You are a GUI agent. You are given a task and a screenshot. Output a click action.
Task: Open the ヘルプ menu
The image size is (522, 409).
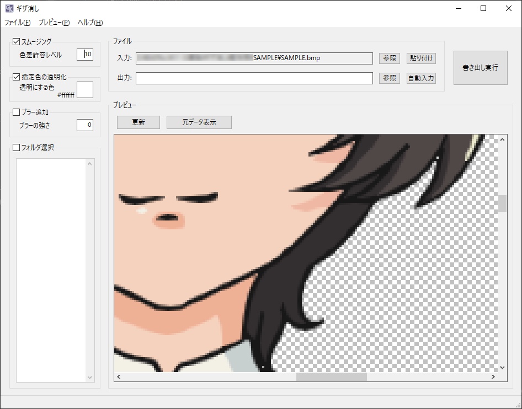coord(90,23)
